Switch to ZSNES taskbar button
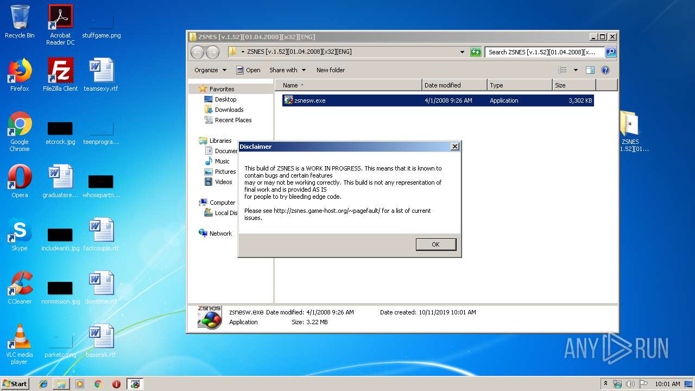 pyautogui.click(x=135, y=384)
